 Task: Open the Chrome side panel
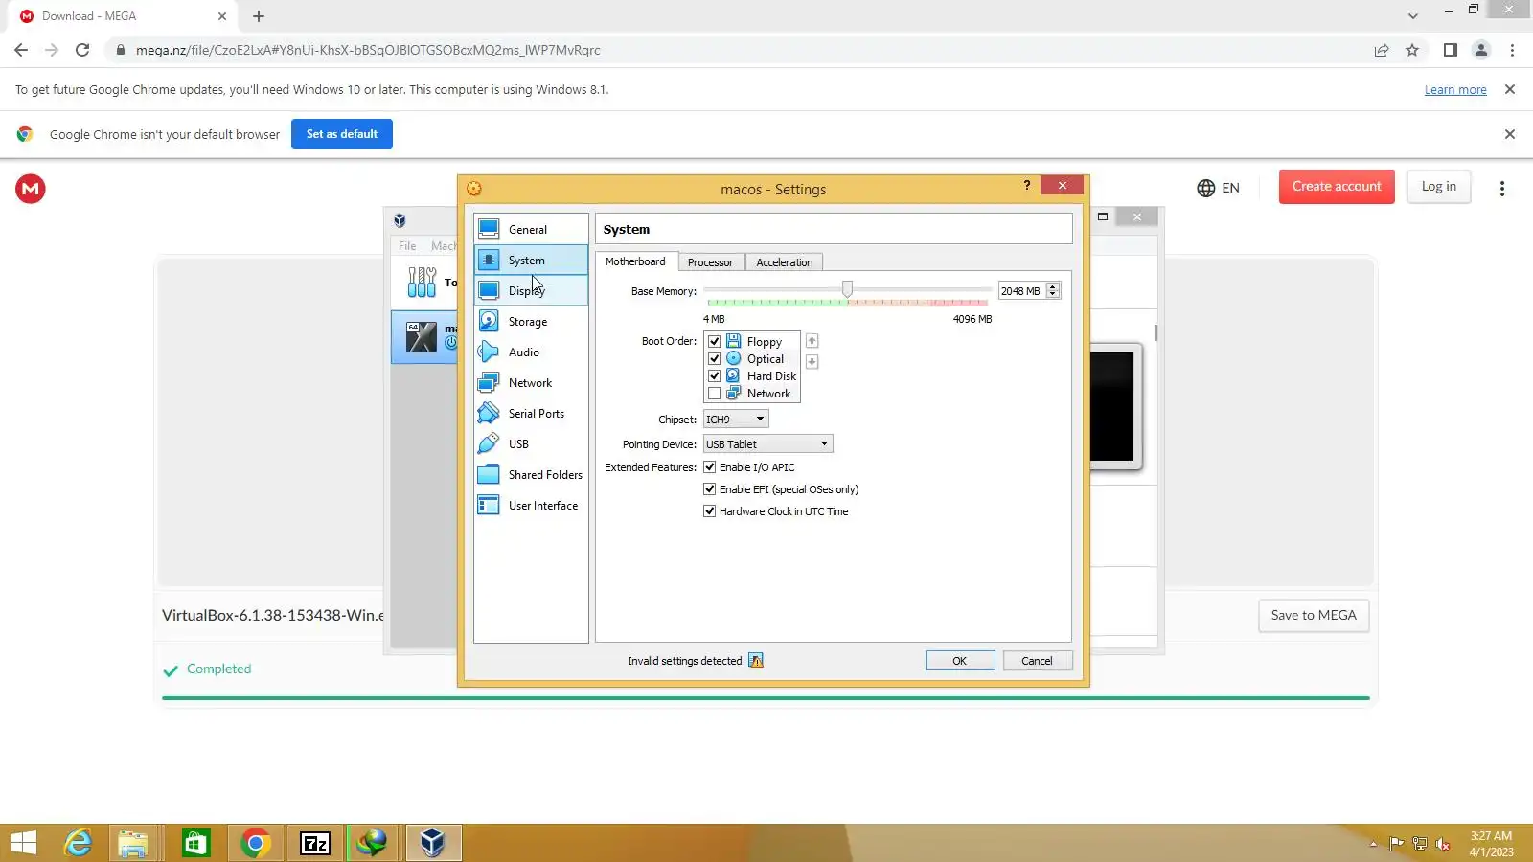click(x=1451, y=50)
